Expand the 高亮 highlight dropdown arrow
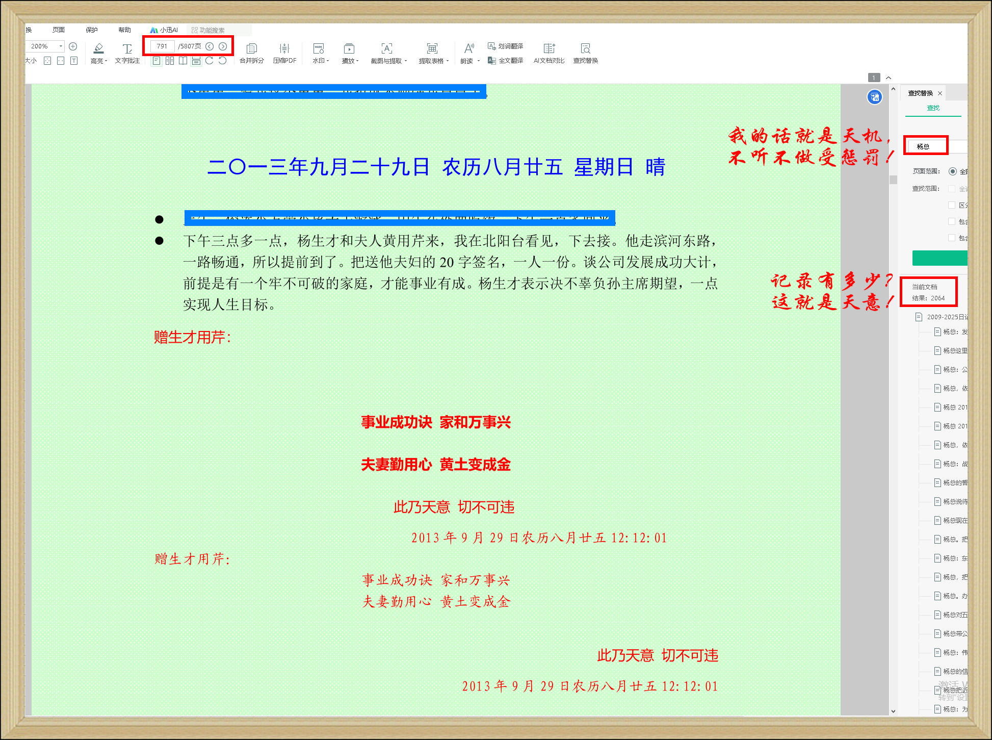 [x=106, y=61]
